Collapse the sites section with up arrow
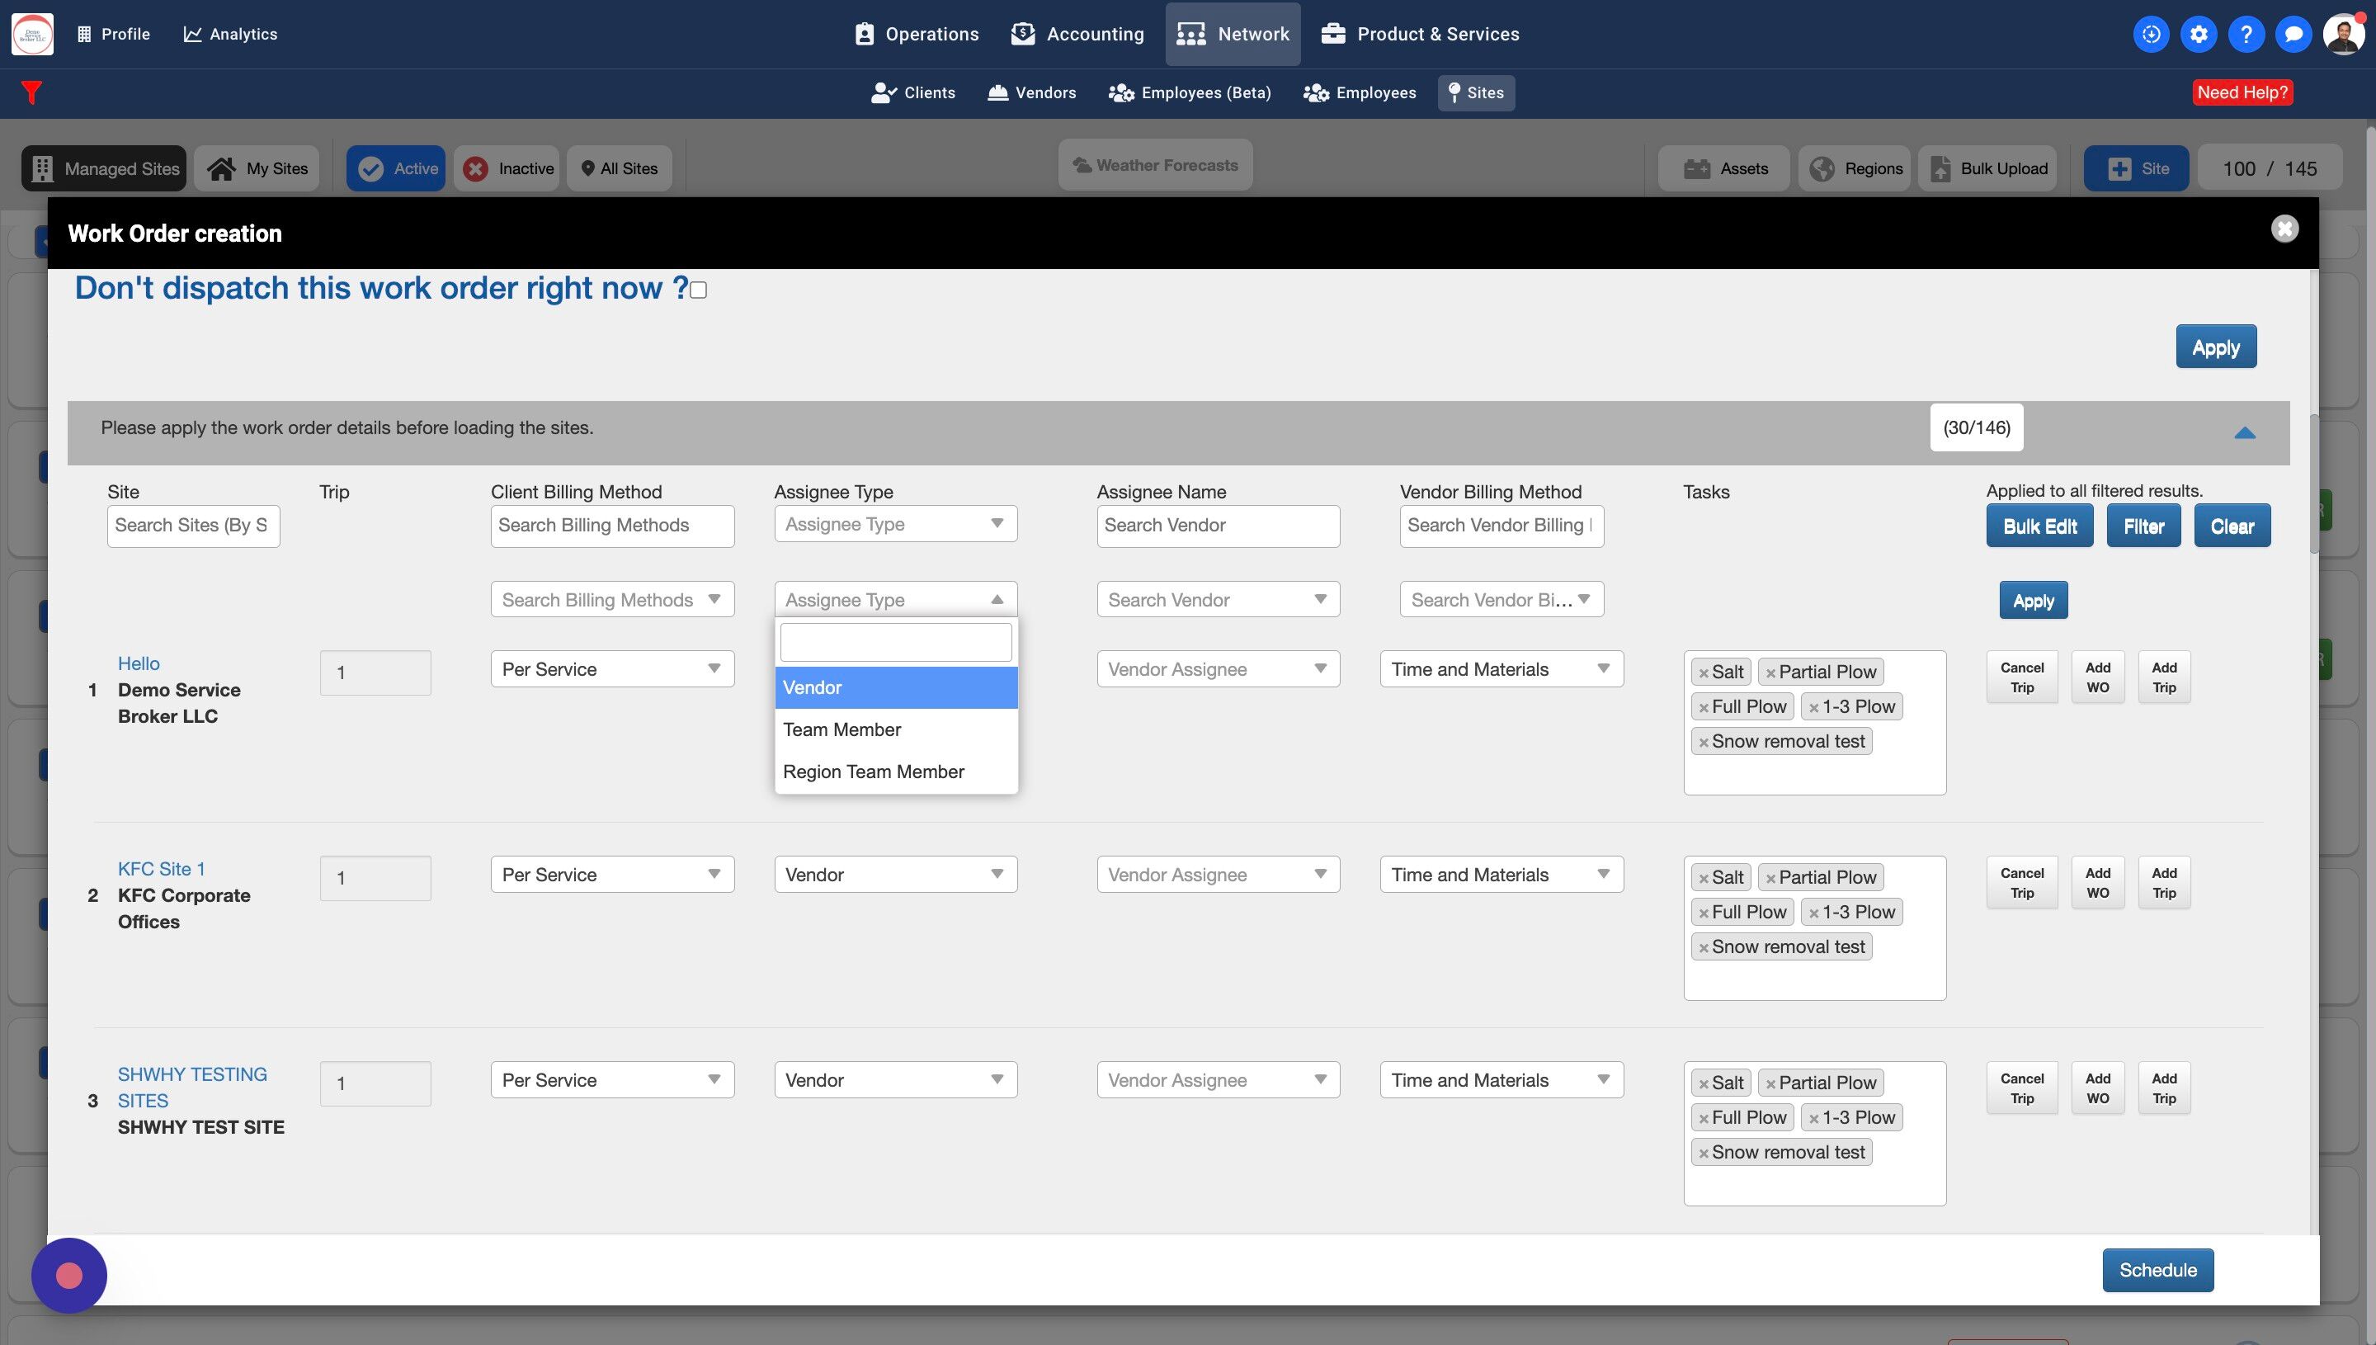This screenshot has height=1345, width=2376. point(2244,432)
